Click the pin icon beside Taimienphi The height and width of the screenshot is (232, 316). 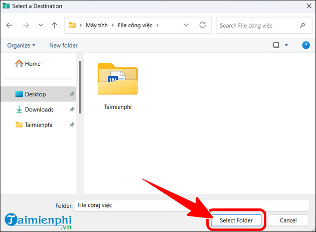pos(72,125)
